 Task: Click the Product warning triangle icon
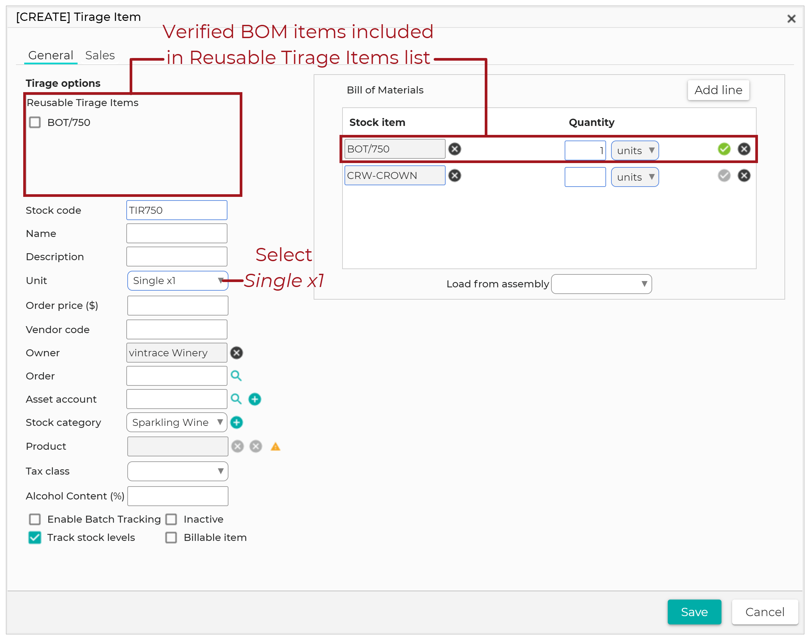point(276,446)
